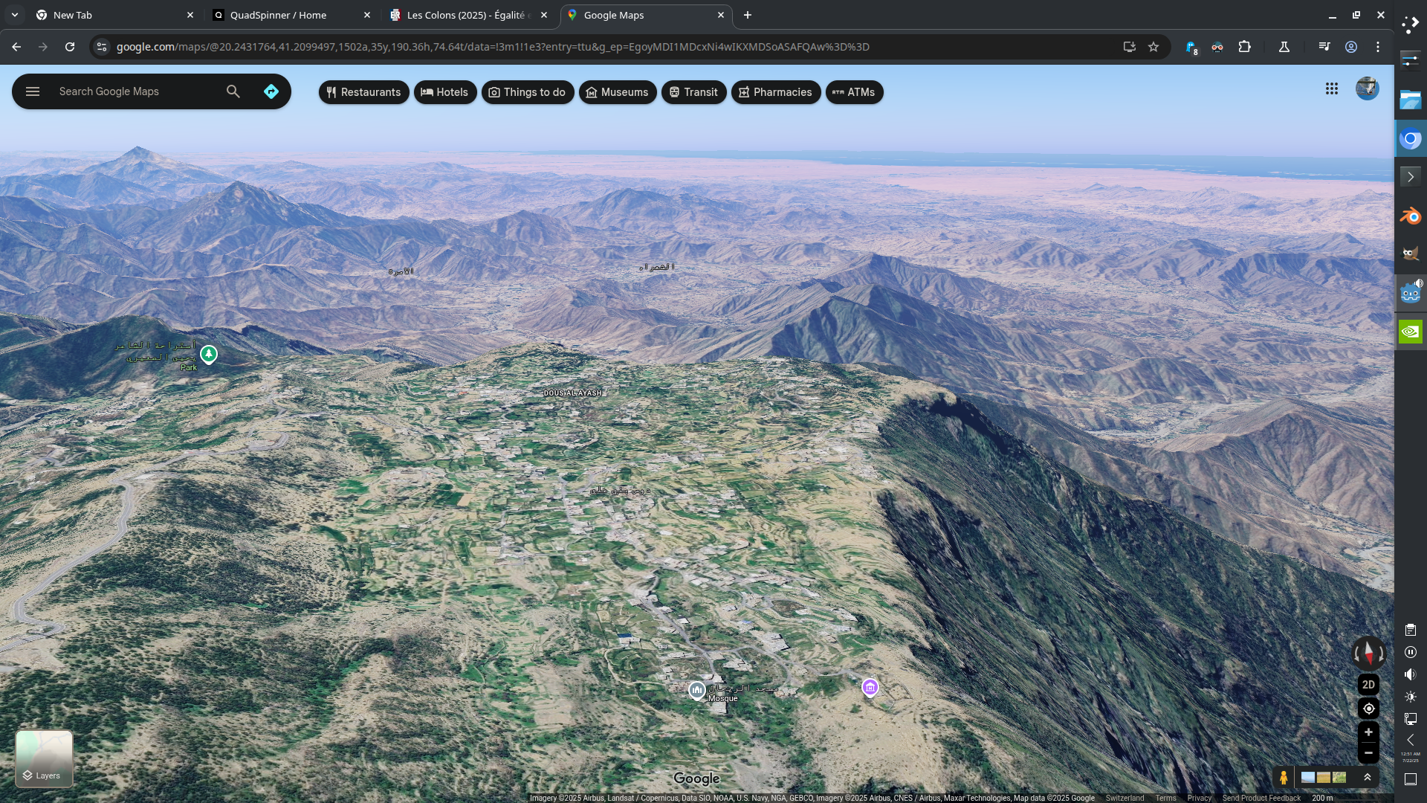Open Directions with the blue arrow icon
This screenshot has width=1427, height=803.
tap(271, 91)
